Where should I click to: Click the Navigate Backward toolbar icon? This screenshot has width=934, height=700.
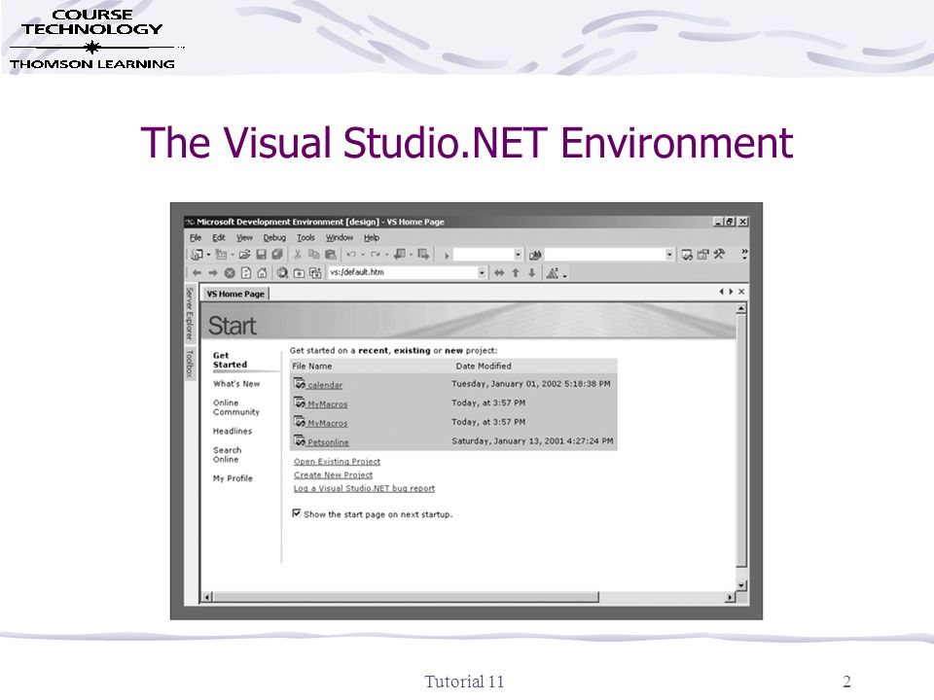[x=400, y=255]
